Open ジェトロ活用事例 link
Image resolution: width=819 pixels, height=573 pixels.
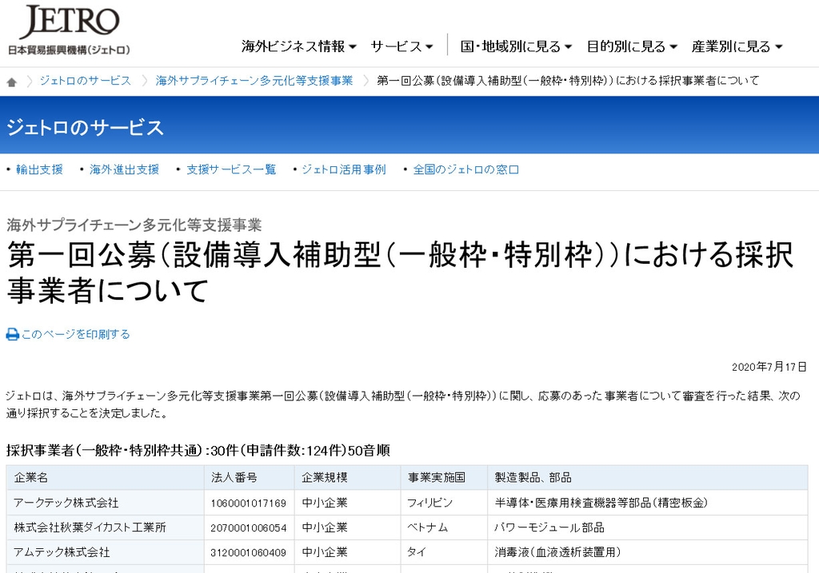343,169
